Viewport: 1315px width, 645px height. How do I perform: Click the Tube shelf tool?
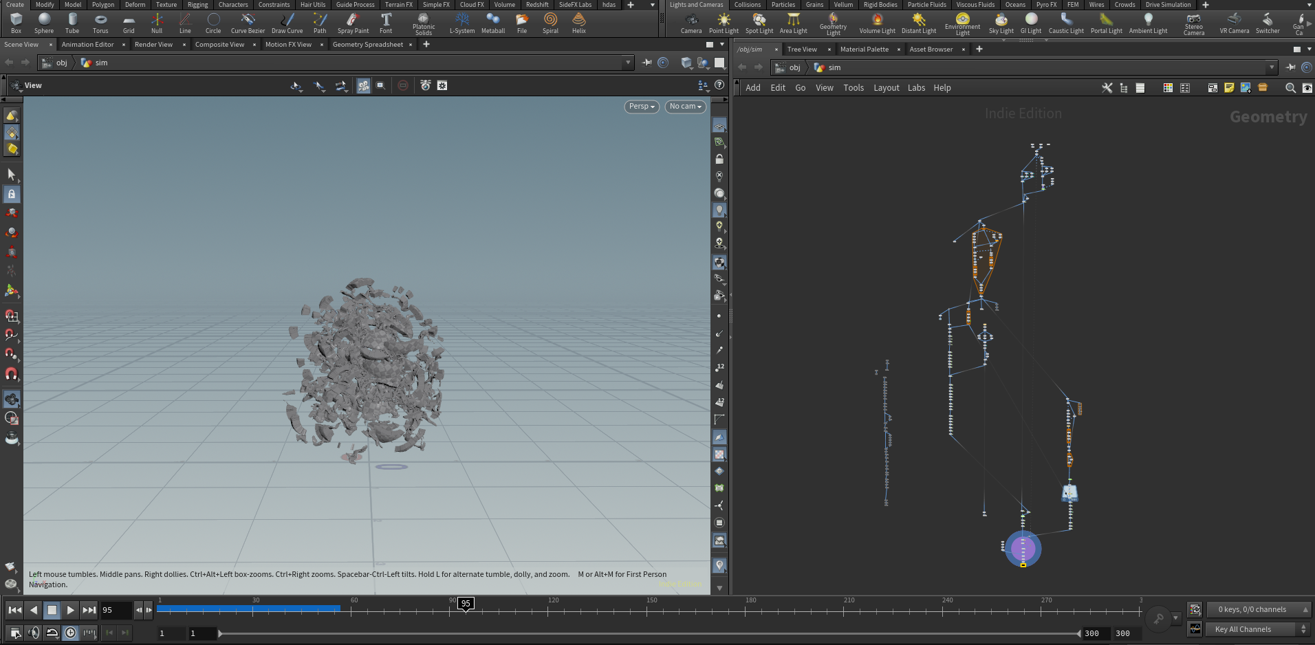click(x=72, y=23)
